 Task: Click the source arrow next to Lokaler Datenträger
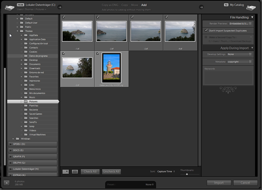(x=60, y=7)
